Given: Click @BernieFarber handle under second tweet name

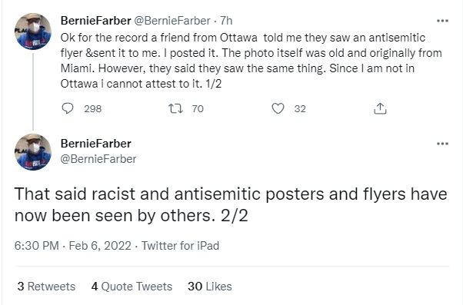Looking at the screenshot, I should coord(98,159).
